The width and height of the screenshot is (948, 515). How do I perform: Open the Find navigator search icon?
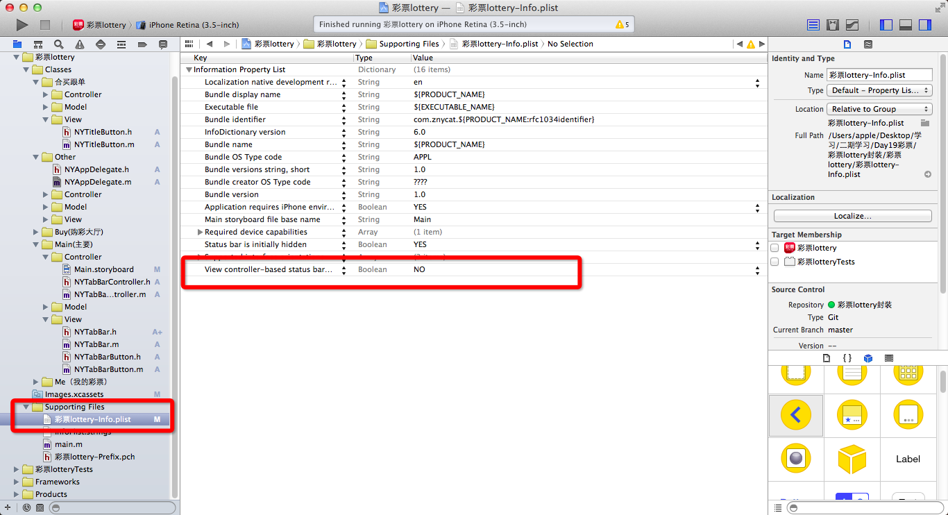59,44
